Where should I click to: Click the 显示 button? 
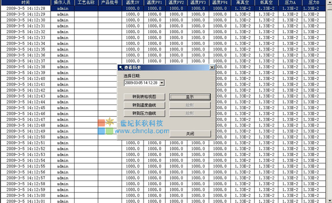189,97
